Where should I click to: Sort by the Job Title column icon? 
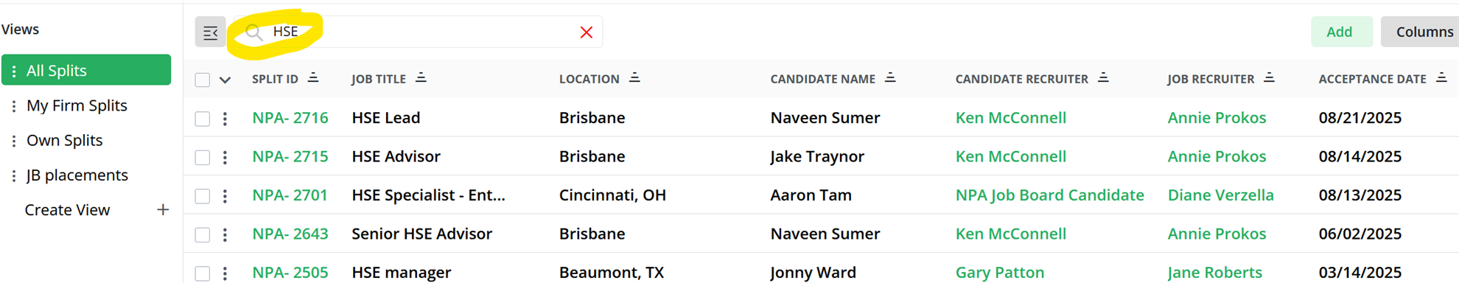[421, 77]
